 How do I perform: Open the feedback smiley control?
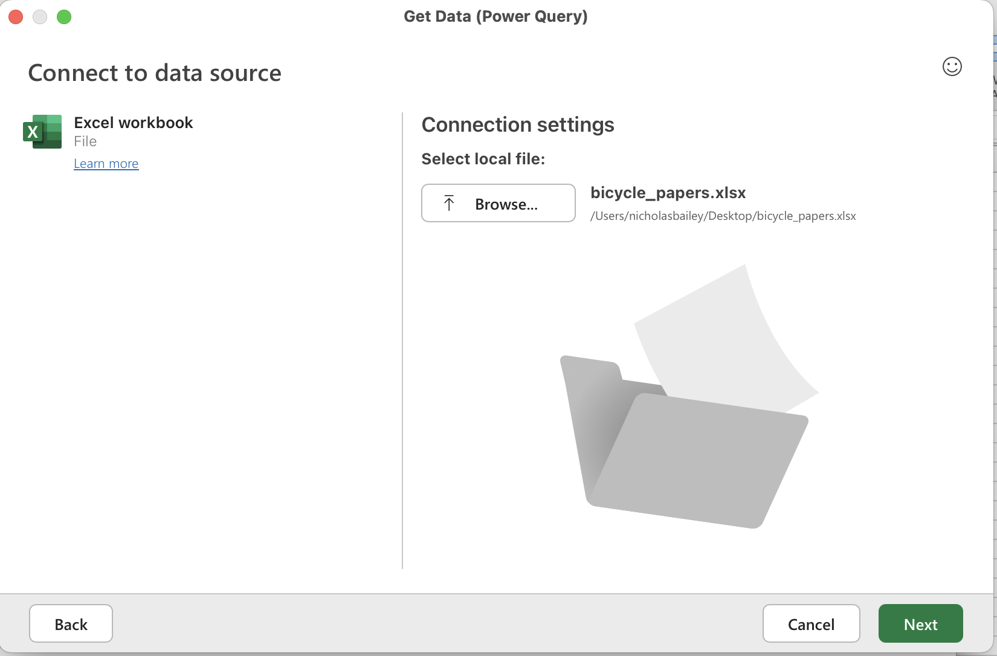tap(952, 66)
